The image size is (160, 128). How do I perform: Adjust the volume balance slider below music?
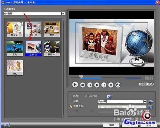pos(122,112)
